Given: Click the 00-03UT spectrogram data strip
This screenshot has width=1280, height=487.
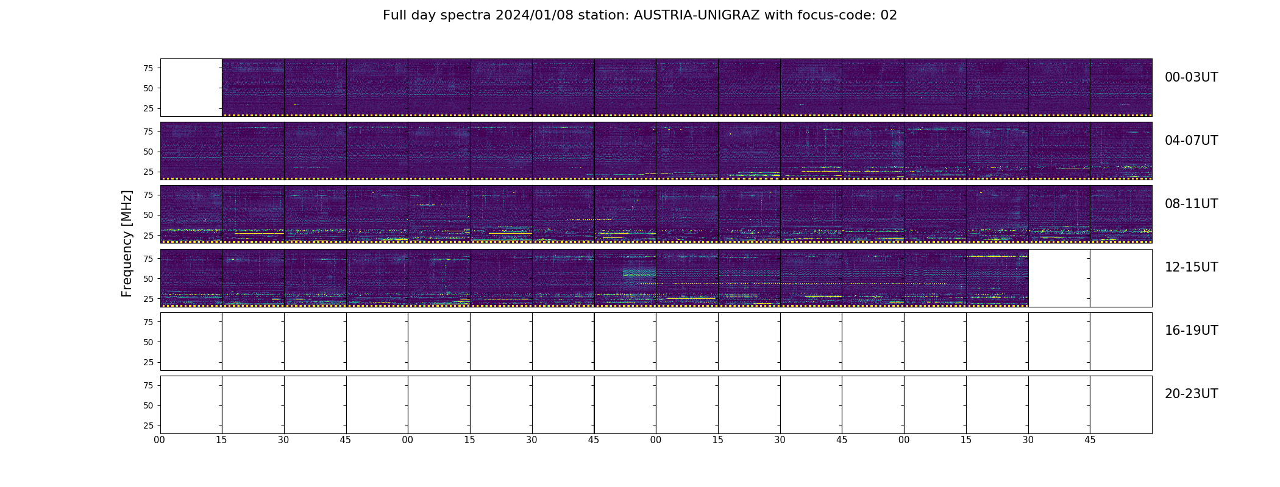Looking at the screenshot, I should coord(687,88).
